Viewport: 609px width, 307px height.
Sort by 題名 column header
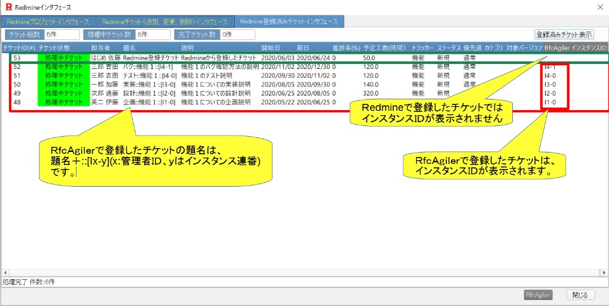(x=151, y=48)
